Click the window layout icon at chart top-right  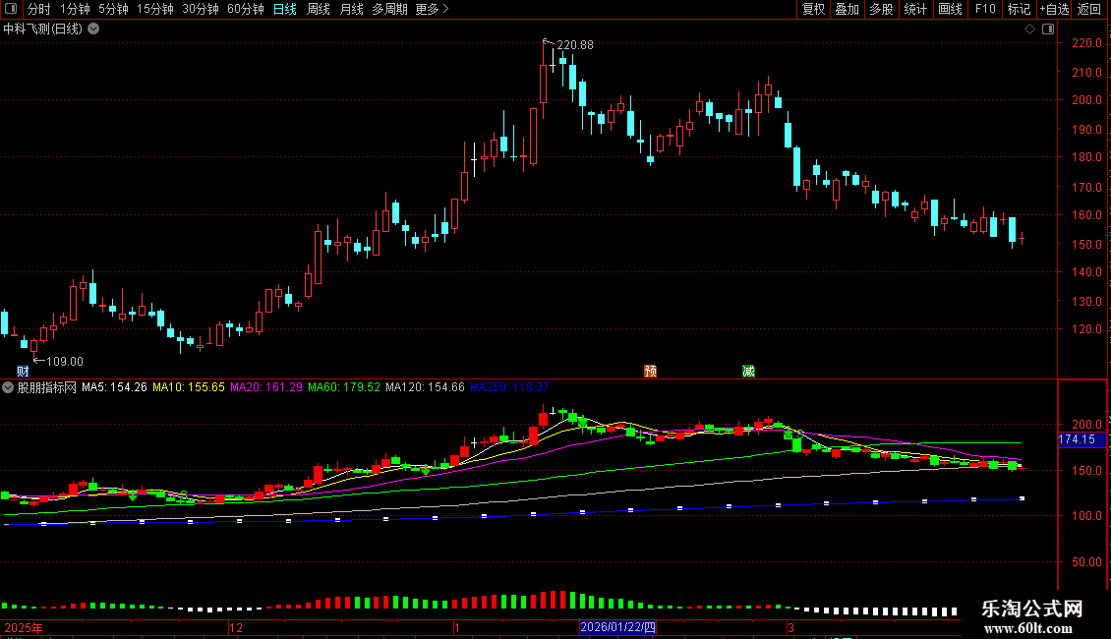pos(1048,29)
